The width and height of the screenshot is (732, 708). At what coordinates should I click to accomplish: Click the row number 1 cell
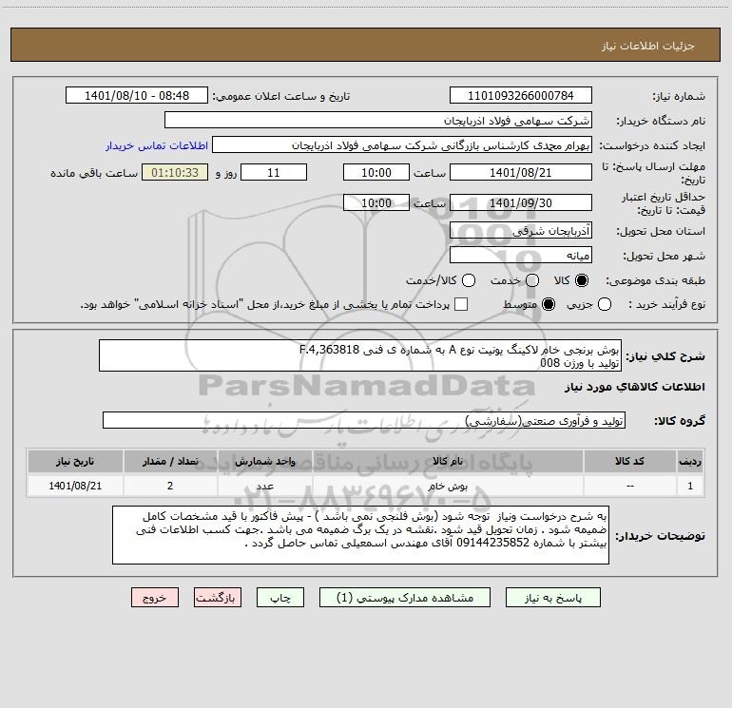[x=690, y=486]
